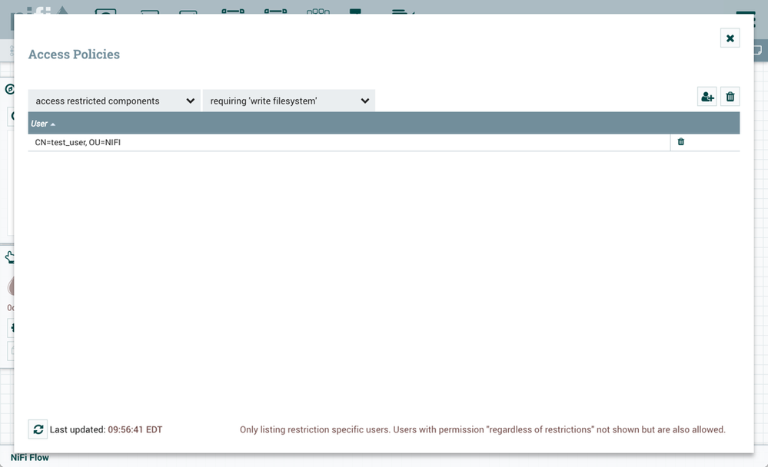Click the Remote Process Group toolbar icon
Screen dimensions: 768x467
coord(275,11)
